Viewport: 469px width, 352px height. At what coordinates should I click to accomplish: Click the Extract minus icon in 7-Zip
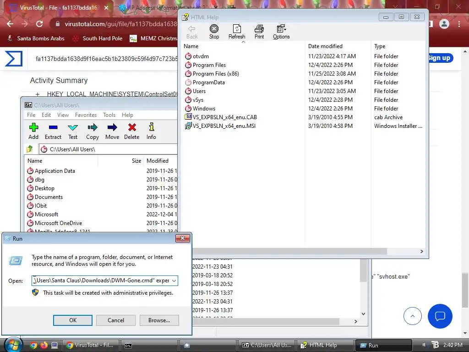53,127
